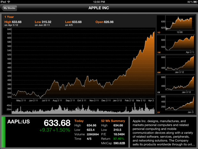The height and width of the screenshot is (149, 198).
Task: Tap the 500 price axis label
Action: click(9, 59)
